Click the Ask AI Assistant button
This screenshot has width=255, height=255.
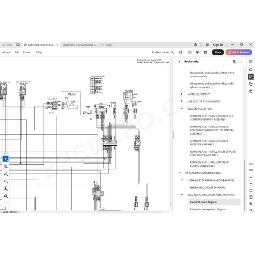click(239, 52)
